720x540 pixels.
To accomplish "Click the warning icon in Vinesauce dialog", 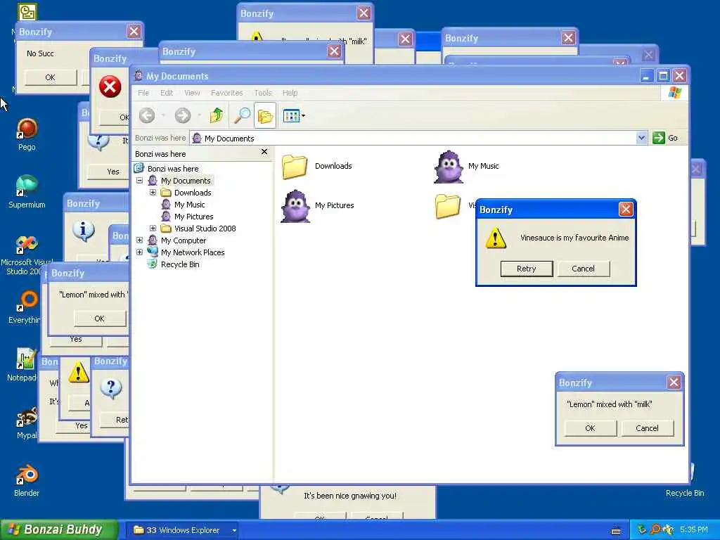I will click(x=496, y=238).
